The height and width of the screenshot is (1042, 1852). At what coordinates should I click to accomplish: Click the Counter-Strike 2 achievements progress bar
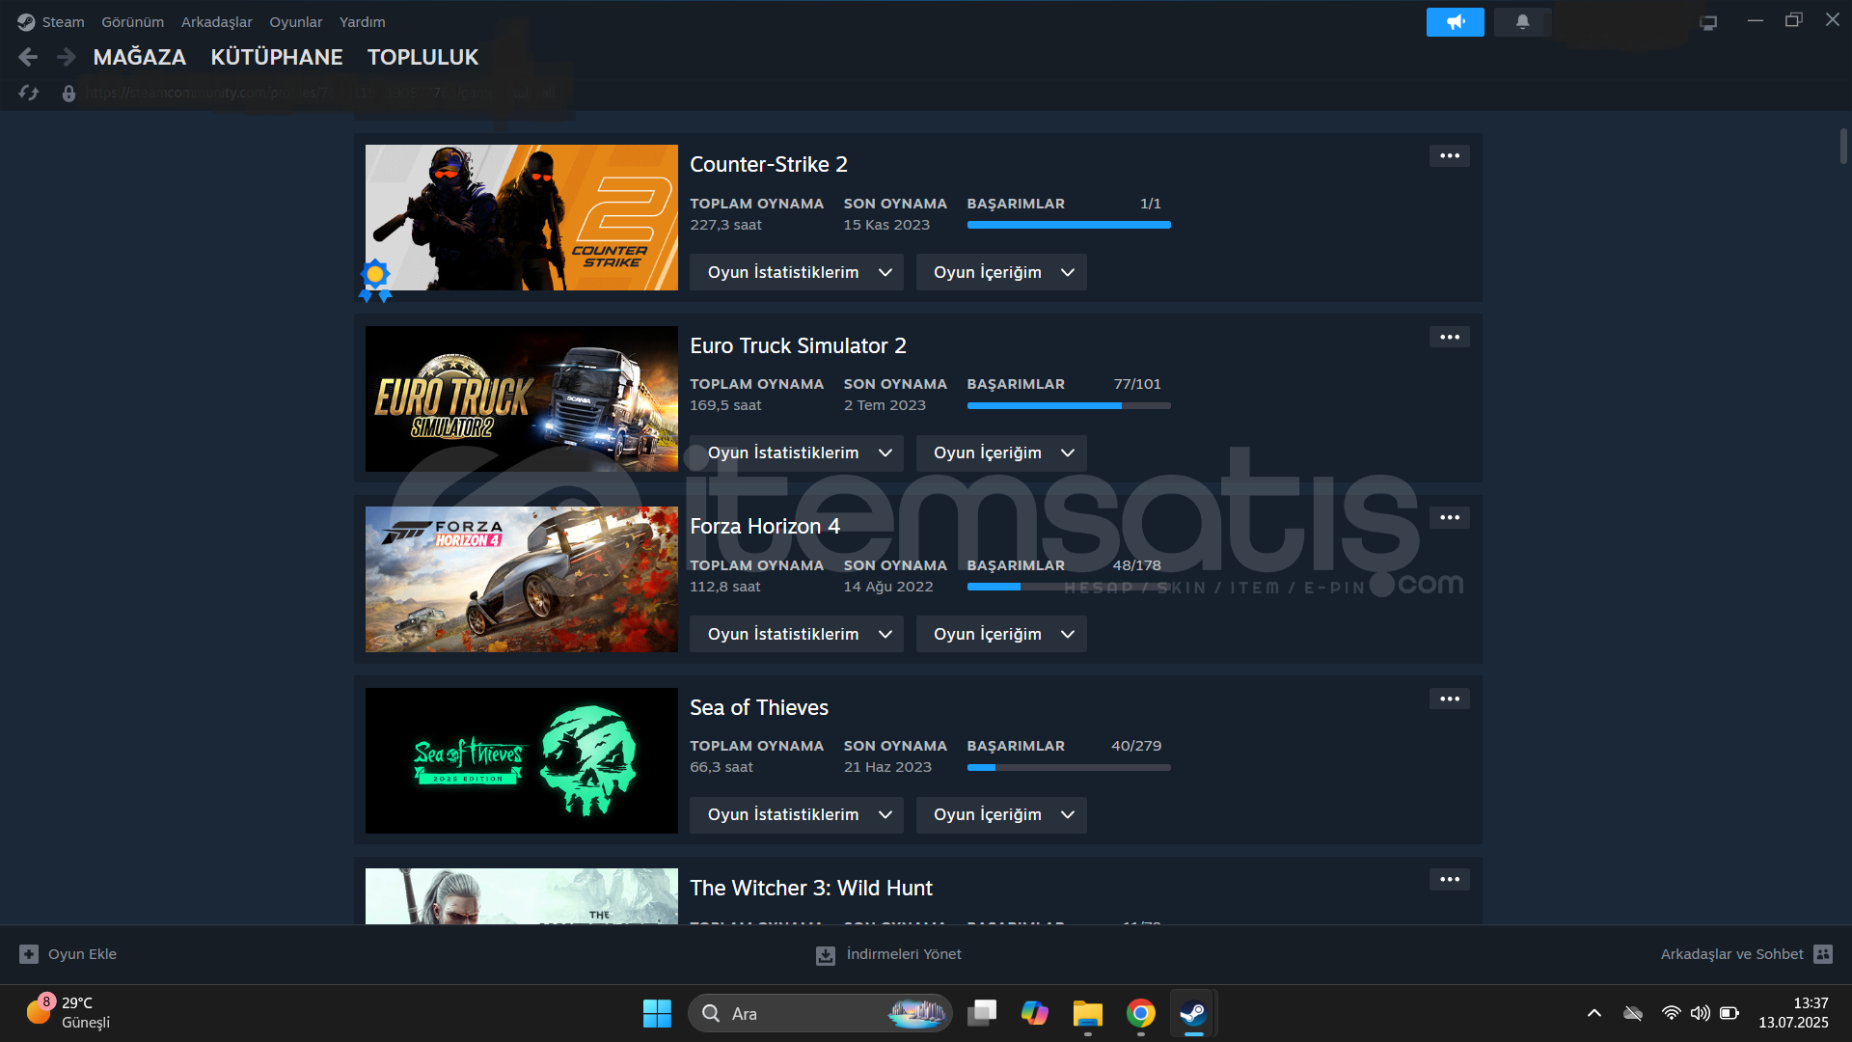(1069, 225)
